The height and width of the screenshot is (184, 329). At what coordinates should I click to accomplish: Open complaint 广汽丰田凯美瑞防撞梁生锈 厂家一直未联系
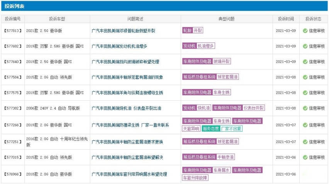point(130,125)
